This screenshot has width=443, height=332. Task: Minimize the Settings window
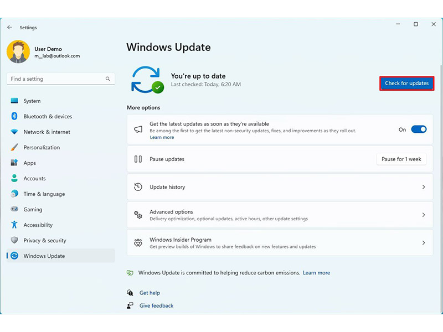coord(398,24)
